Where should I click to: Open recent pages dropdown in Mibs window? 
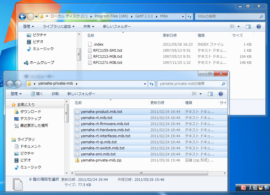tap(36, 17)
